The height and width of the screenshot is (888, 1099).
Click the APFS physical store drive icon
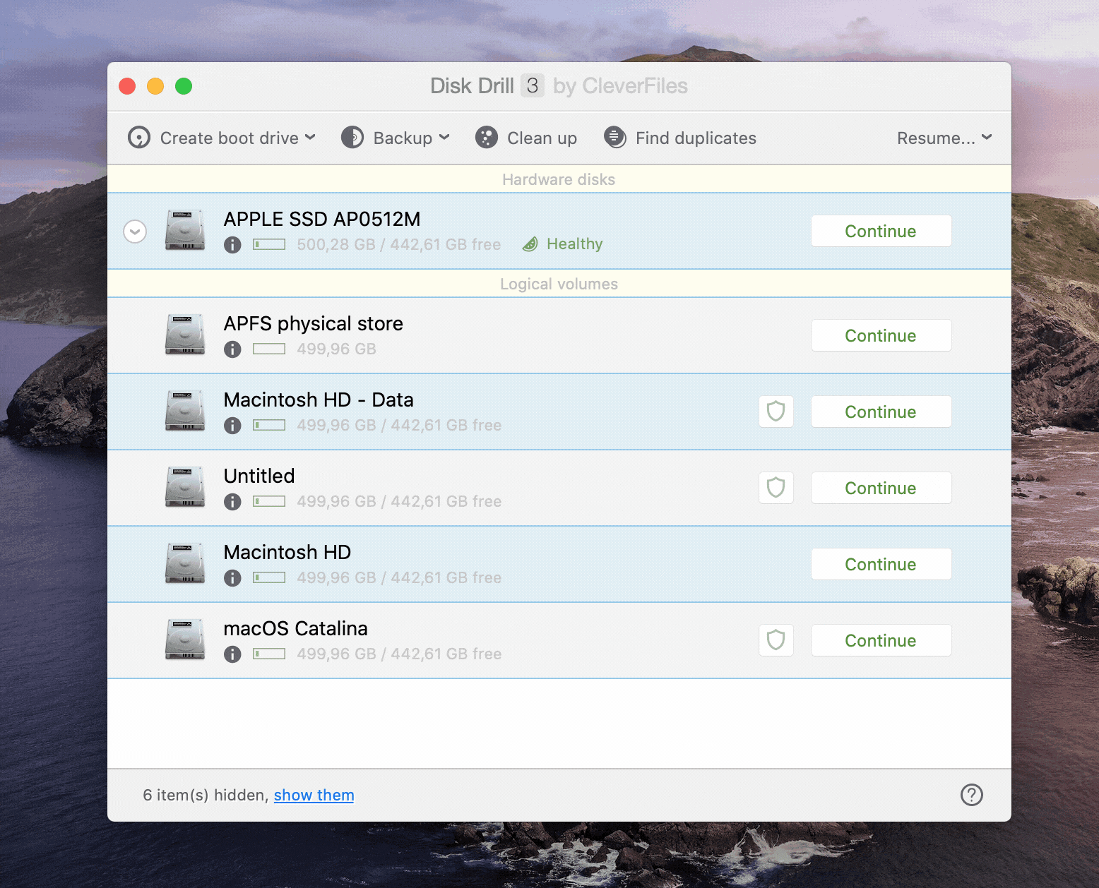coord(185,335)
